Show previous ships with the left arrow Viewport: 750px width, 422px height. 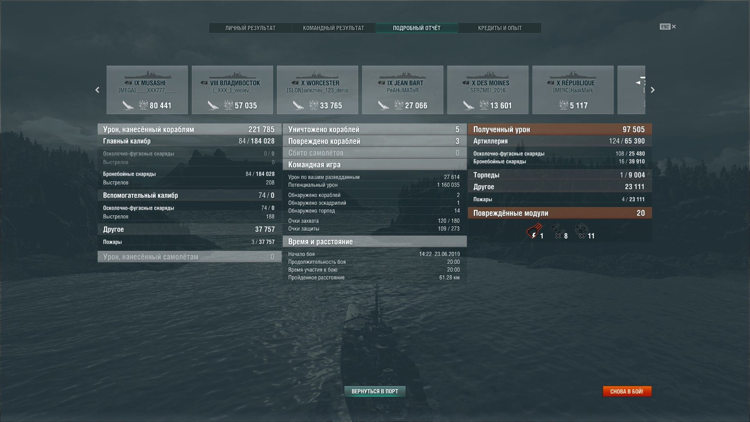pyautogui.click(x=97, y=90)
